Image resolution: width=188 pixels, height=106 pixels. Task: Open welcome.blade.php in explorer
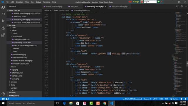[21, 64]
